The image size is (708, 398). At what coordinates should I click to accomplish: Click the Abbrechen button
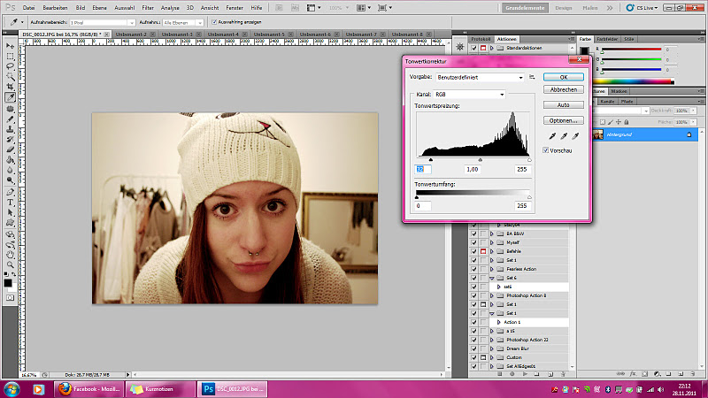[x=564, y=90]
